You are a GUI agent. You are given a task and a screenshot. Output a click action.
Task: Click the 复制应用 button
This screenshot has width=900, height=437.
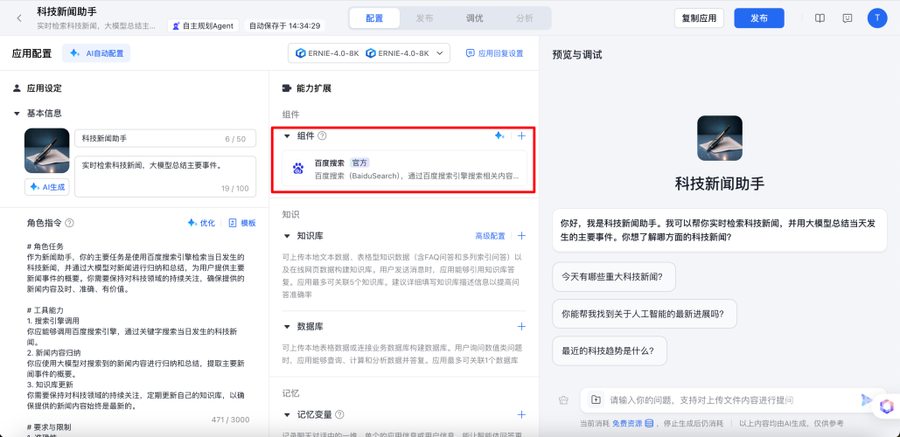699,18
